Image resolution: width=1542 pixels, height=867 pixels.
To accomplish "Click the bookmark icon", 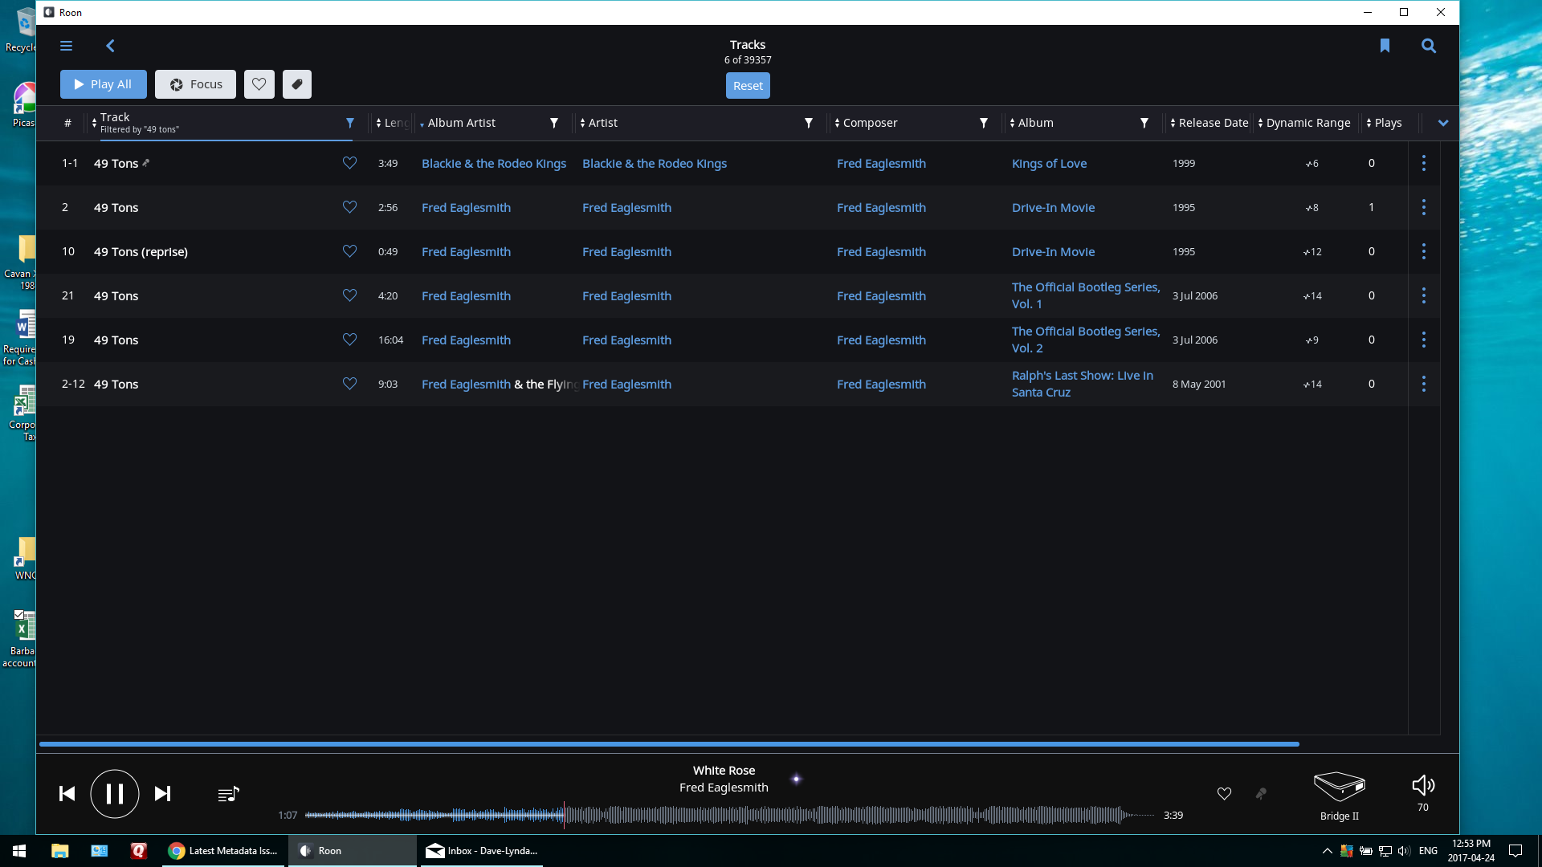I will pyautogui.click(x=1385, y=46).
